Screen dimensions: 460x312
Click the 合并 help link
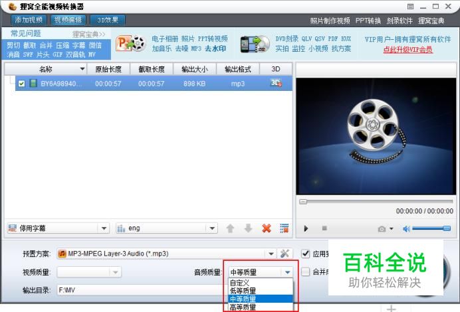pos(46,45)
